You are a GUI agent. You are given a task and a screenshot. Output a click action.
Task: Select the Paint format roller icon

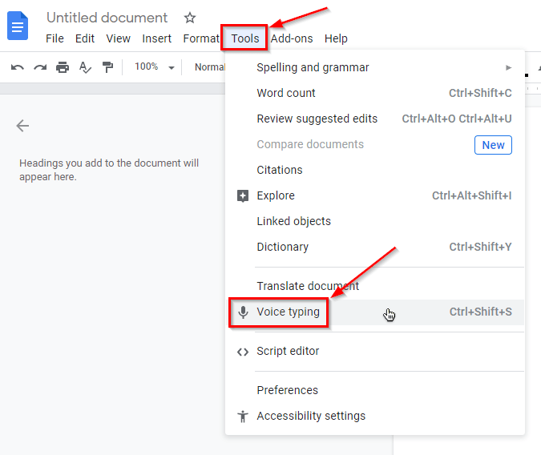pos(107,67)
